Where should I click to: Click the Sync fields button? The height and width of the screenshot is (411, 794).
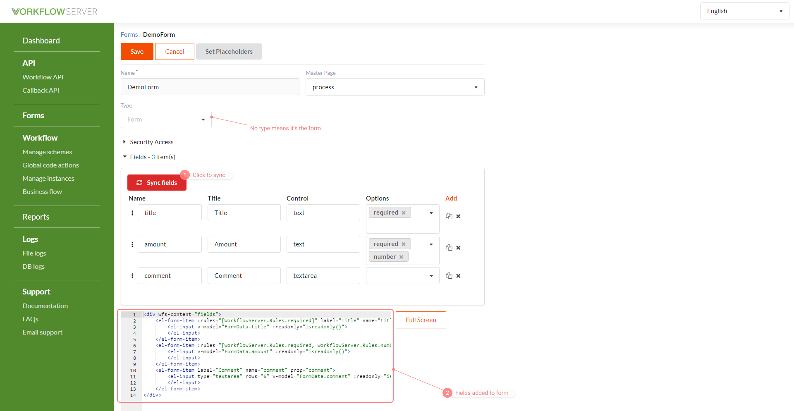pos(157,183)
